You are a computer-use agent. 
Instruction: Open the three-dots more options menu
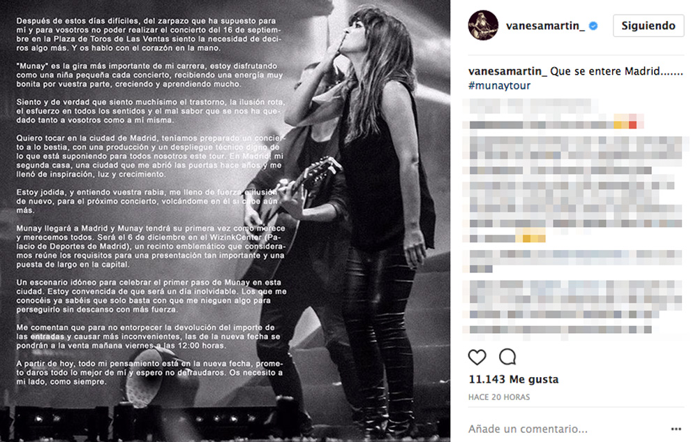click(x=676, y=429)
